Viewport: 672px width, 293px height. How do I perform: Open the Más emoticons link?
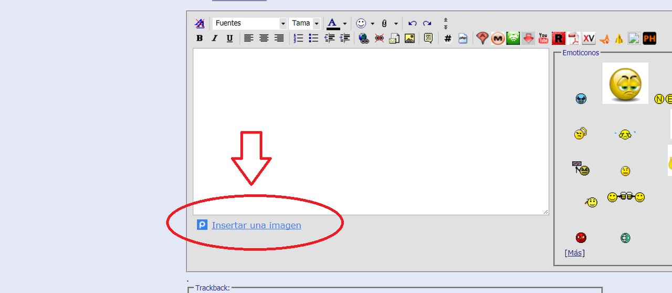click(x=575, y=253)
